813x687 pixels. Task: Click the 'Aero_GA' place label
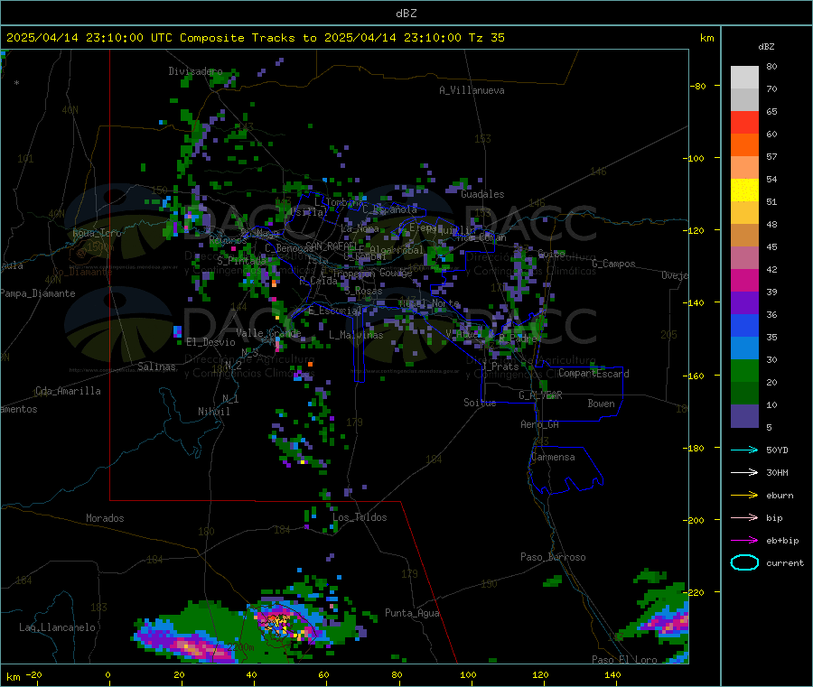pyautogui.click(x=540, y=424)
